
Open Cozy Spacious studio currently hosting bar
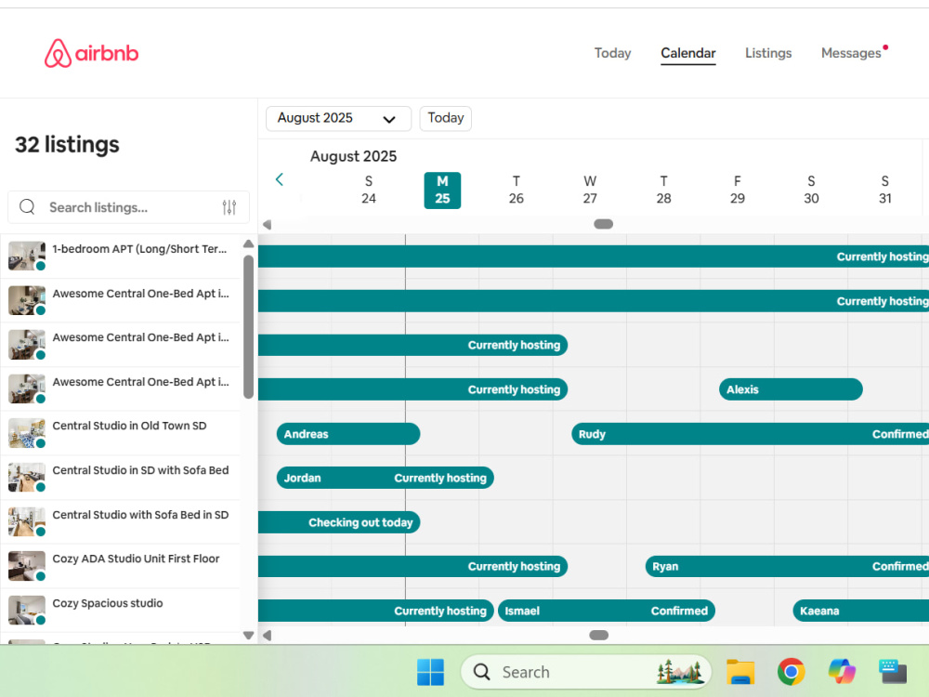[x=375, y=611]
